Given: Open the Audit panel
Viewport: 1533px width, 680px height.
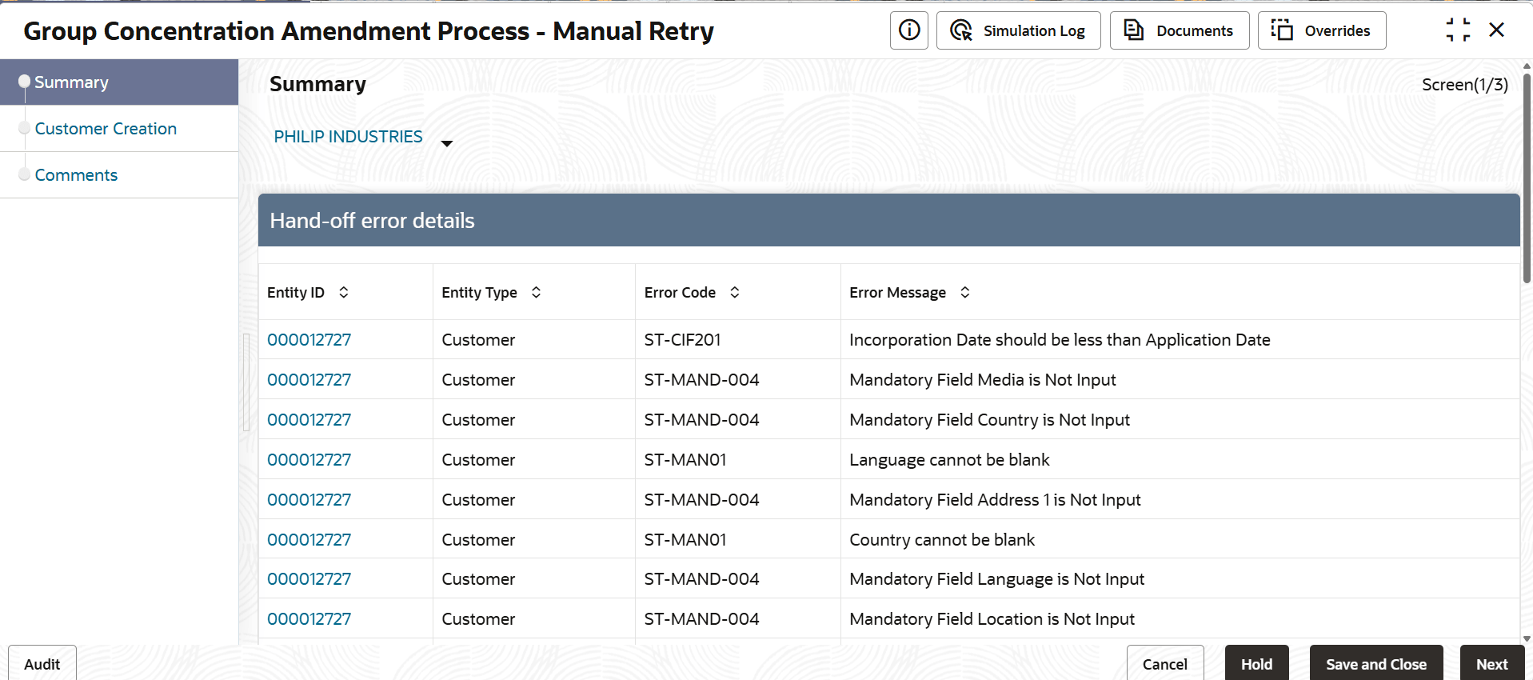Looking at the screenshot, I should (42, 664).
